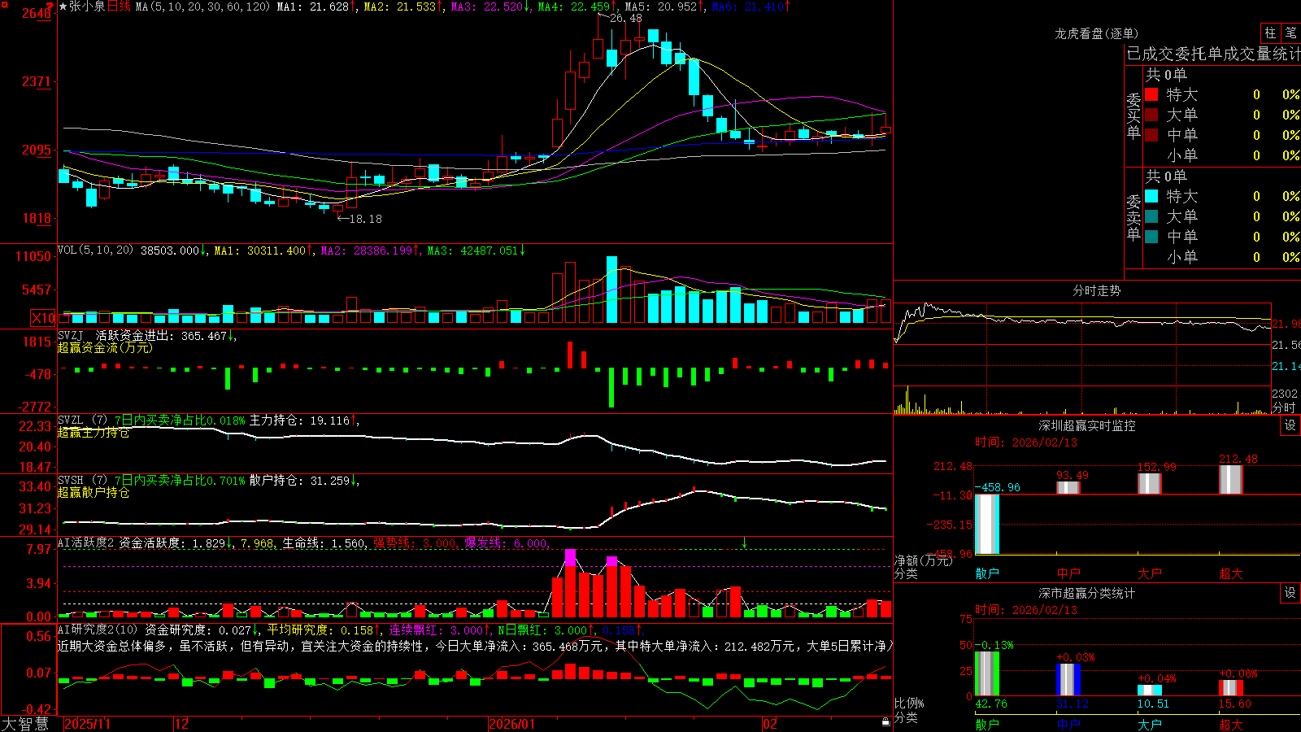Click the 爆发线: 6.000 value
Viewport: 1301px width, 732px height.
506,543
